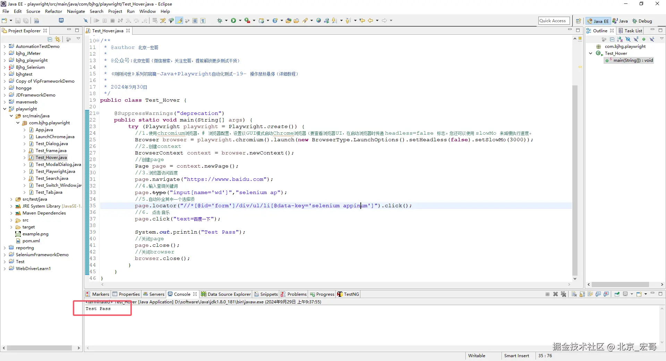Collapse the playwright project node
Viewport: 666px width, 361px height.
[5, 109]
